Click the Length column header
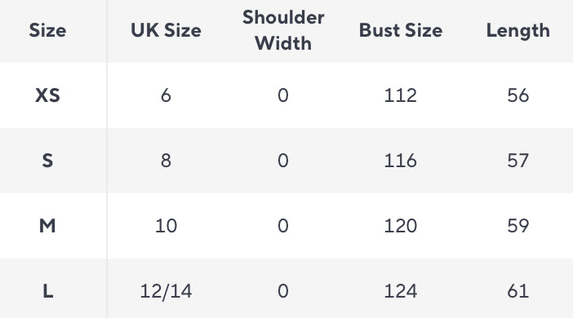The image size is (573, 318). coord(517,31)
